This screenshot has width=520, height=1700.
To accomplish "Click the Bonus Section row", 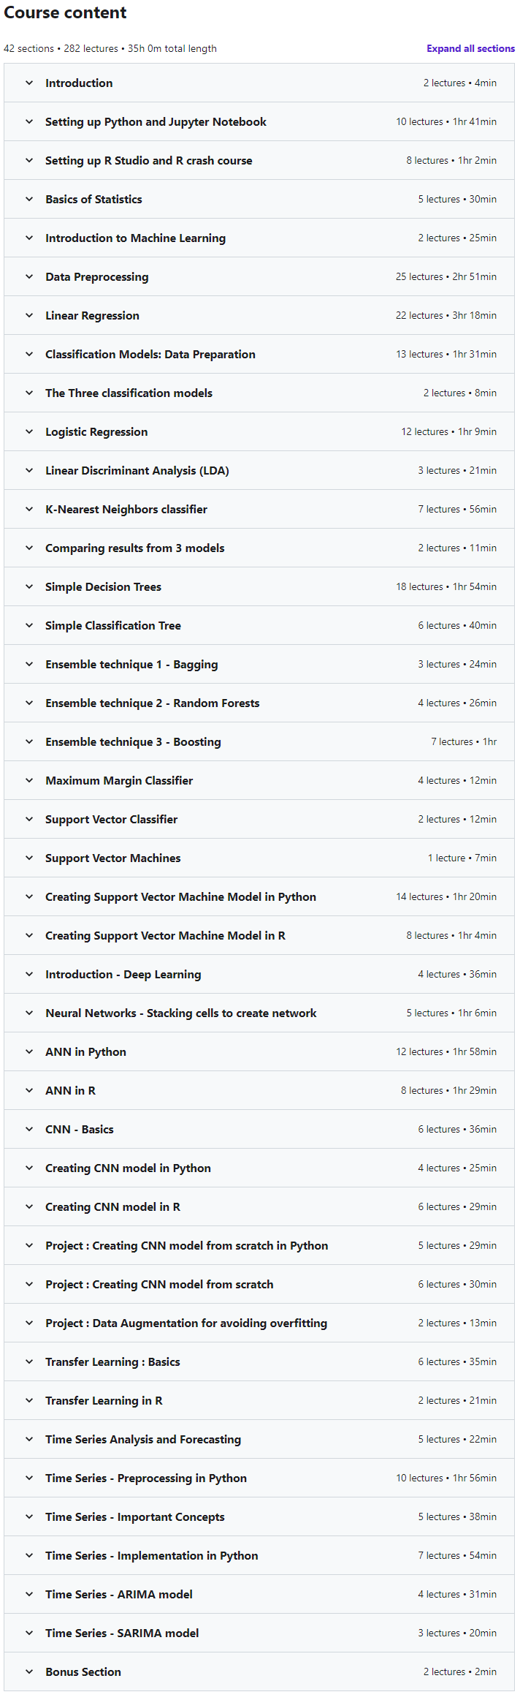I will point(259,1671).
